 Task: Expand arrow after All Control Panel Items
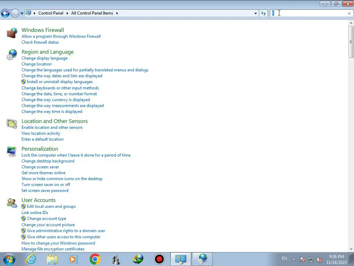117,13
